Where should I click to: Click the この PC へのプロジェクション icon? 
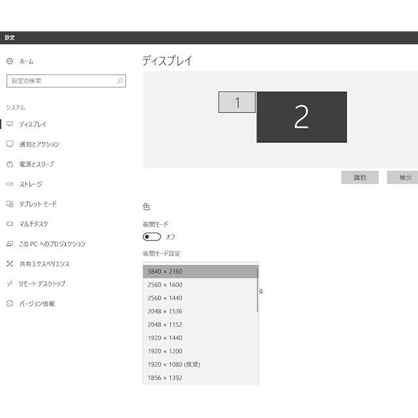pyautogui.click(x=10, y=244)
